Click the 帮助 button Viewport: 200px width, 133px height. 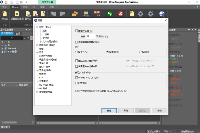[x=159, y=111]
